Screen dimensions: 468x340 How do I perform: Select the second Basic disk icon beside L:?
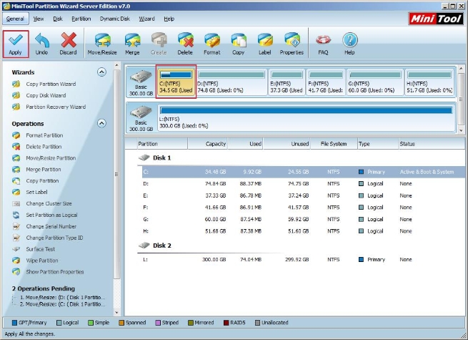pos(141,117)
